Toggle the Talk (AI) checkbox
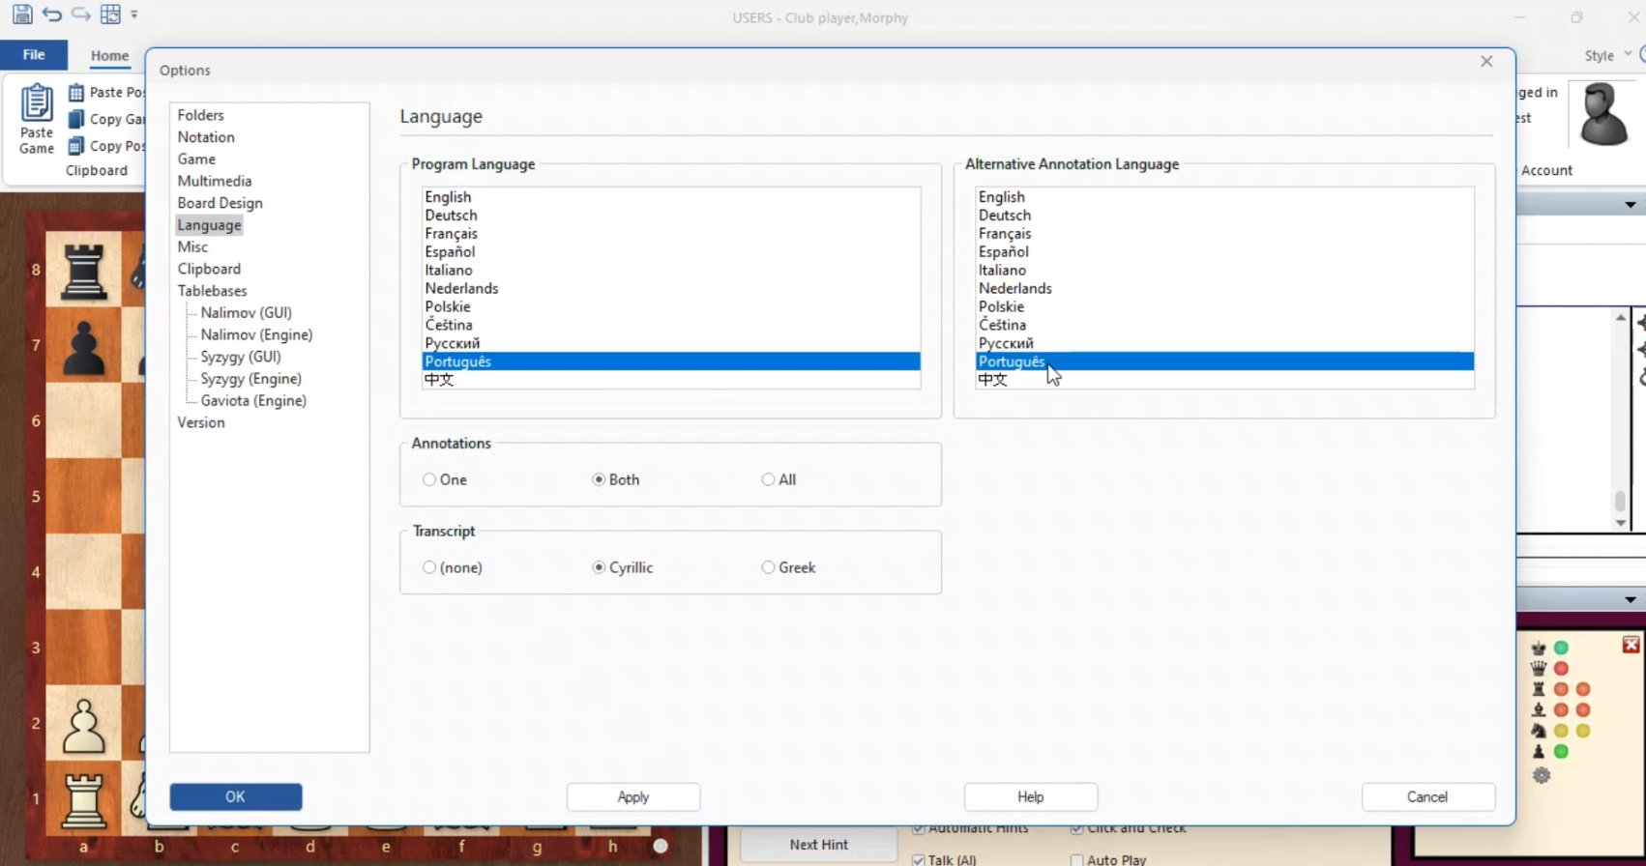 pos(918,860)
